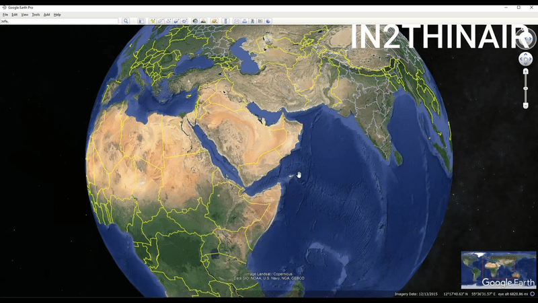This screenshot has height=303, width=538.
Task: Click the eye alt status readout
Action: click(x=513, y=294)
